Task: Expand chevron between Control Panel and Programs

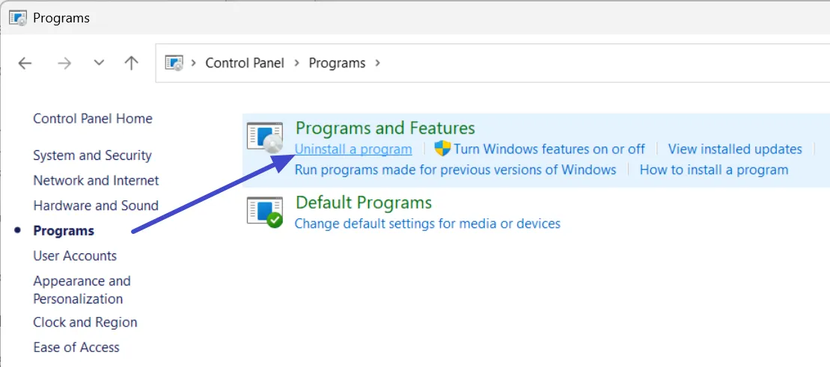Action: (296, 64)
